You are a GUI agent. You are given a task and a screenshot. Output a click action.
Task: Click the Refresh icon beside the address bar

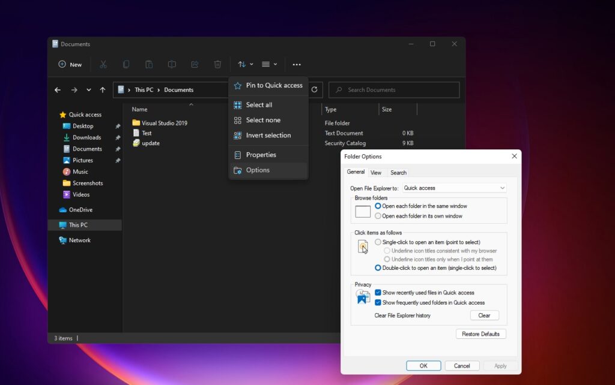click(314, 89)
